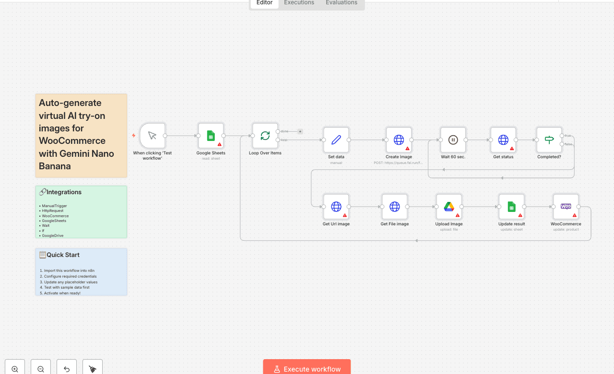Click the Completed? If node
This screenshot has height=374, width=614.
tap(549, 140)
